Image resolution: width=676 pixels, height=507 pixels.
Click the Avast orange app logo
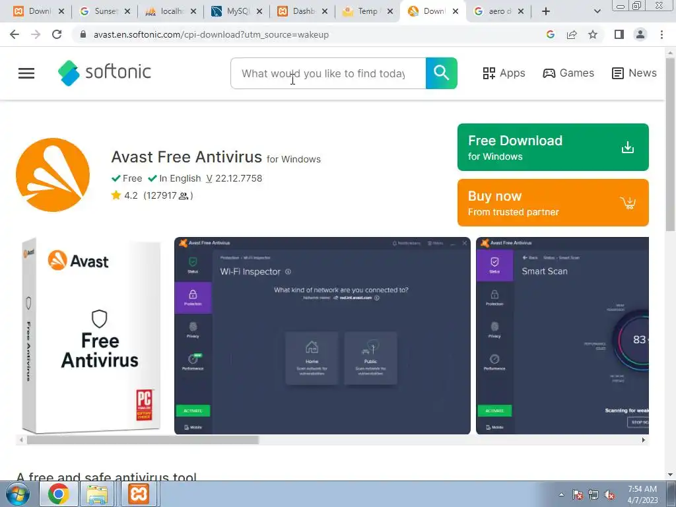pyautogui.click(x=53, y=175)
